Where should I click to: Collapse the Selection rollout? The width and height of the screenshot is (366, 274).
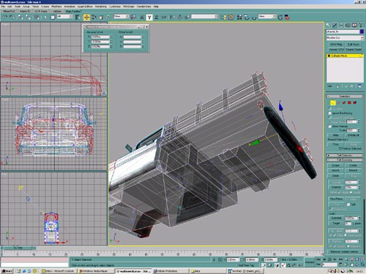click(x=345, y=96)
